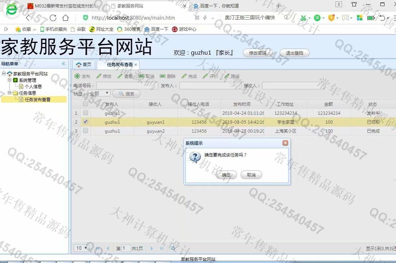The height and width of the screenshot is (263, 396).
Task: Open the 状态 status dropdown
Action: 100,93
